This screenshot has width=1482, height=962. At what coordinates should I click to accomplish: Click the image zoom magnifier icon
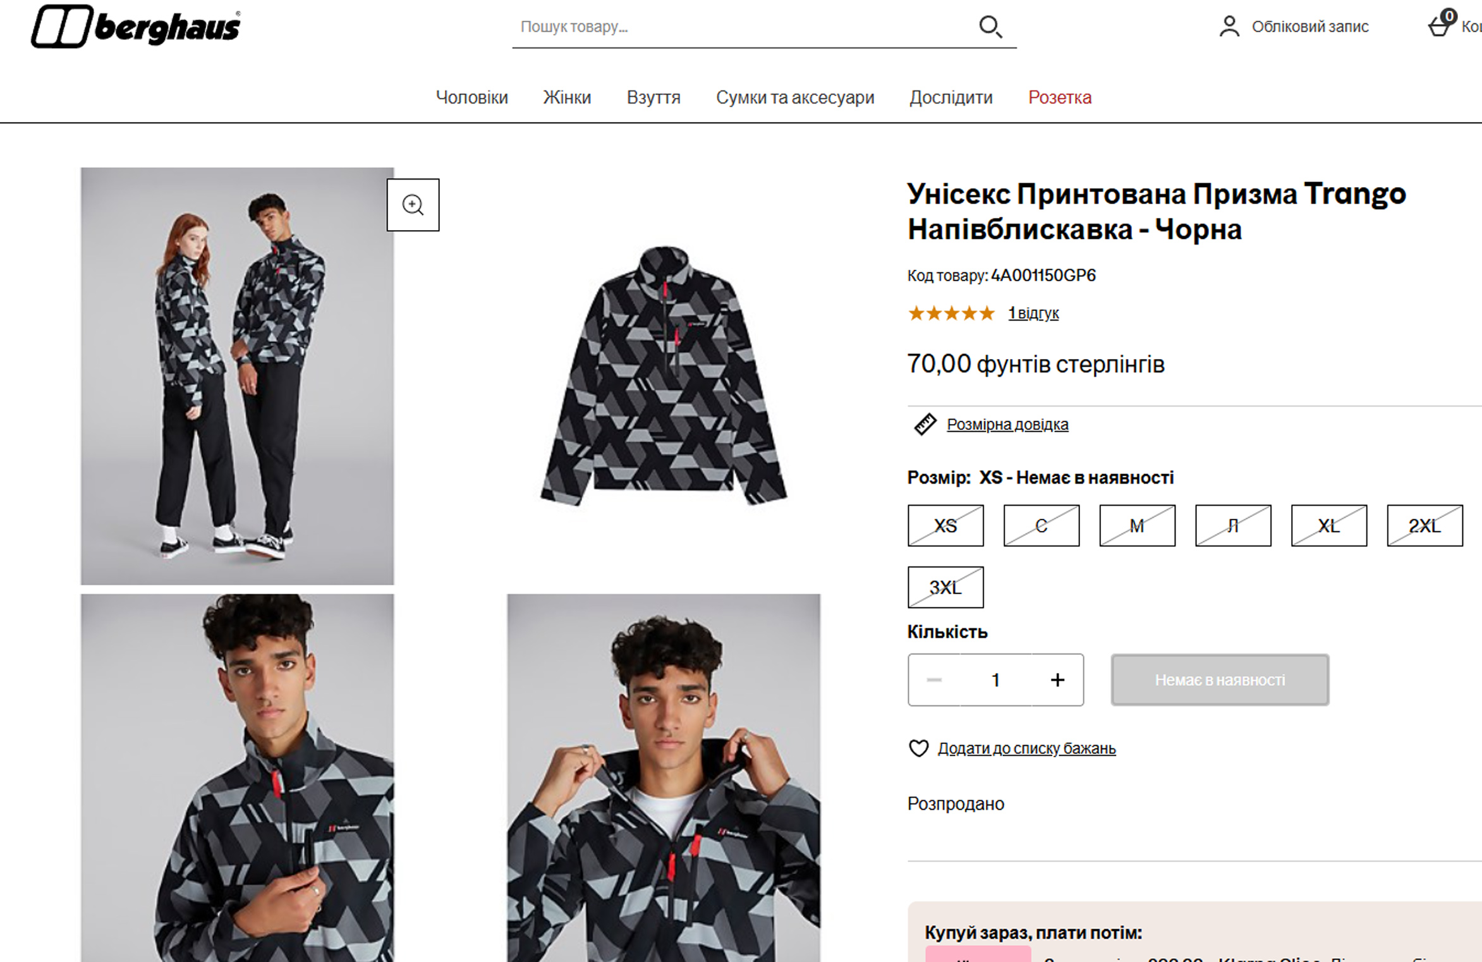(413, 205)
